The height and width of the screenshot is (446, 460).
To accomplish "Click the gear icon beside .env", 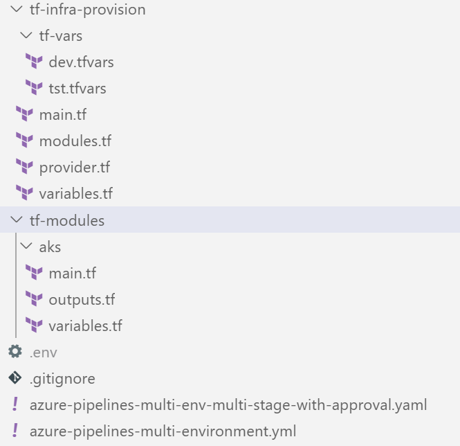I will click(15, 351).
